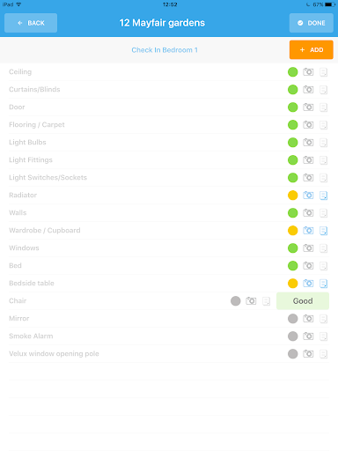338x451 pixels.
Task: Tap camera icon for Velux window opening pole
Action: (x=308, y=353)
